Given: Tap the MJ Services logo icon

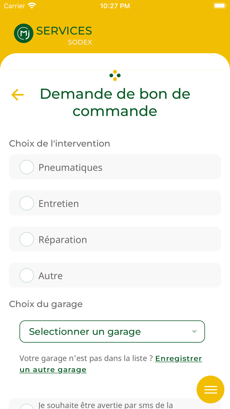Looking at the screenshot, I should click(x=24, y=33).
